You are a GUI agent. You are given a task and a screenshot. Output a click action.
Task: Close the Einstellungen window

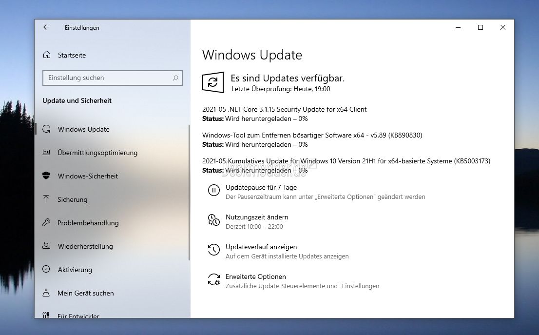click(x=503, y=27)
